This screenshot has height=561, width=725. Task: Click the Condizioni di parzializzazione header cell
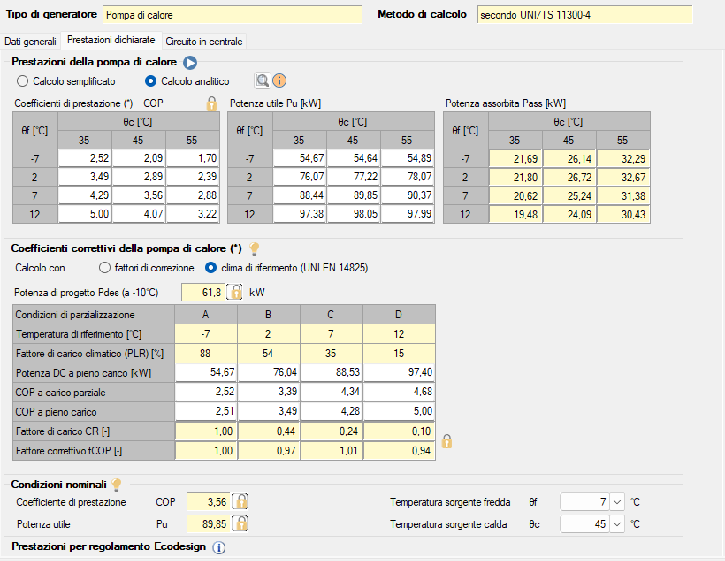point(94,315)
